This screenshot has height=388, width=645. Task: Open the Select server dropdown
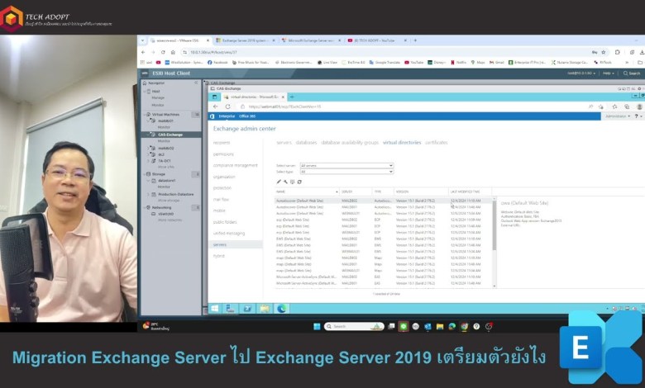coord(346,165)
